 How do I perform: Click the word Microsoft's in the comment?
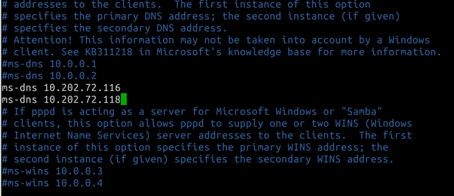click(189, 52)
